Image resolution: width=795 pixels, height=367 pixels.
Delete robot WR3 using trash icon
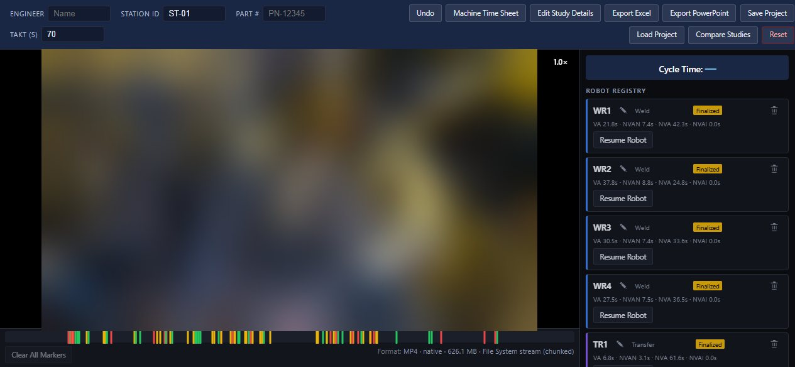click(774, 227)
